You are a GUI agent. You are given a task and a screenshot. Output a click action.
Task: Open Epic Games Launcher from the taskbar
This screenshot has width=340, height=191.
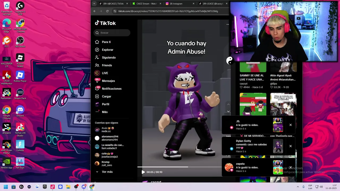click(x=45, y=187)
